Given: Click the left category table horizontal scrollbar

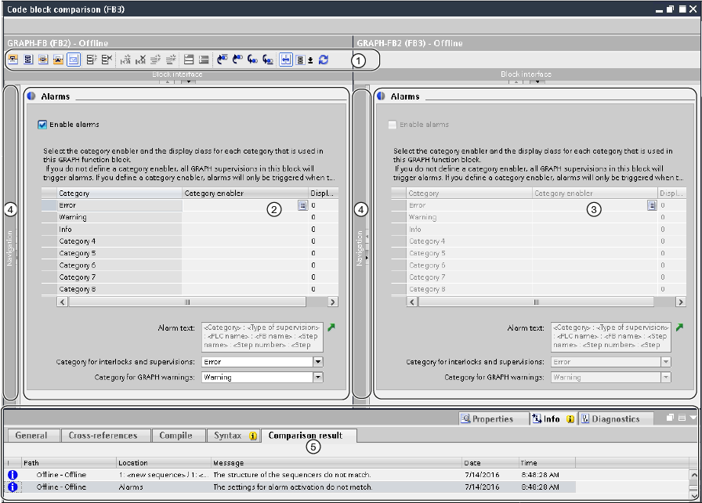Looking at the screenshot, I should pyautogui.click(x=188, y=302).
